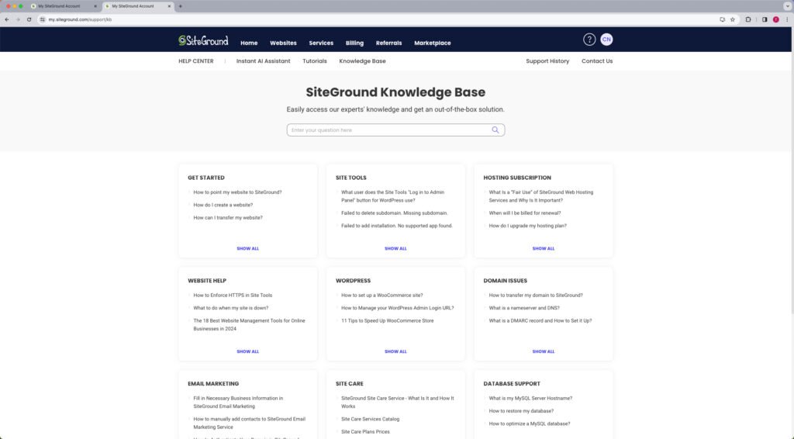Show all Domain Issues articles

[544, 351]
